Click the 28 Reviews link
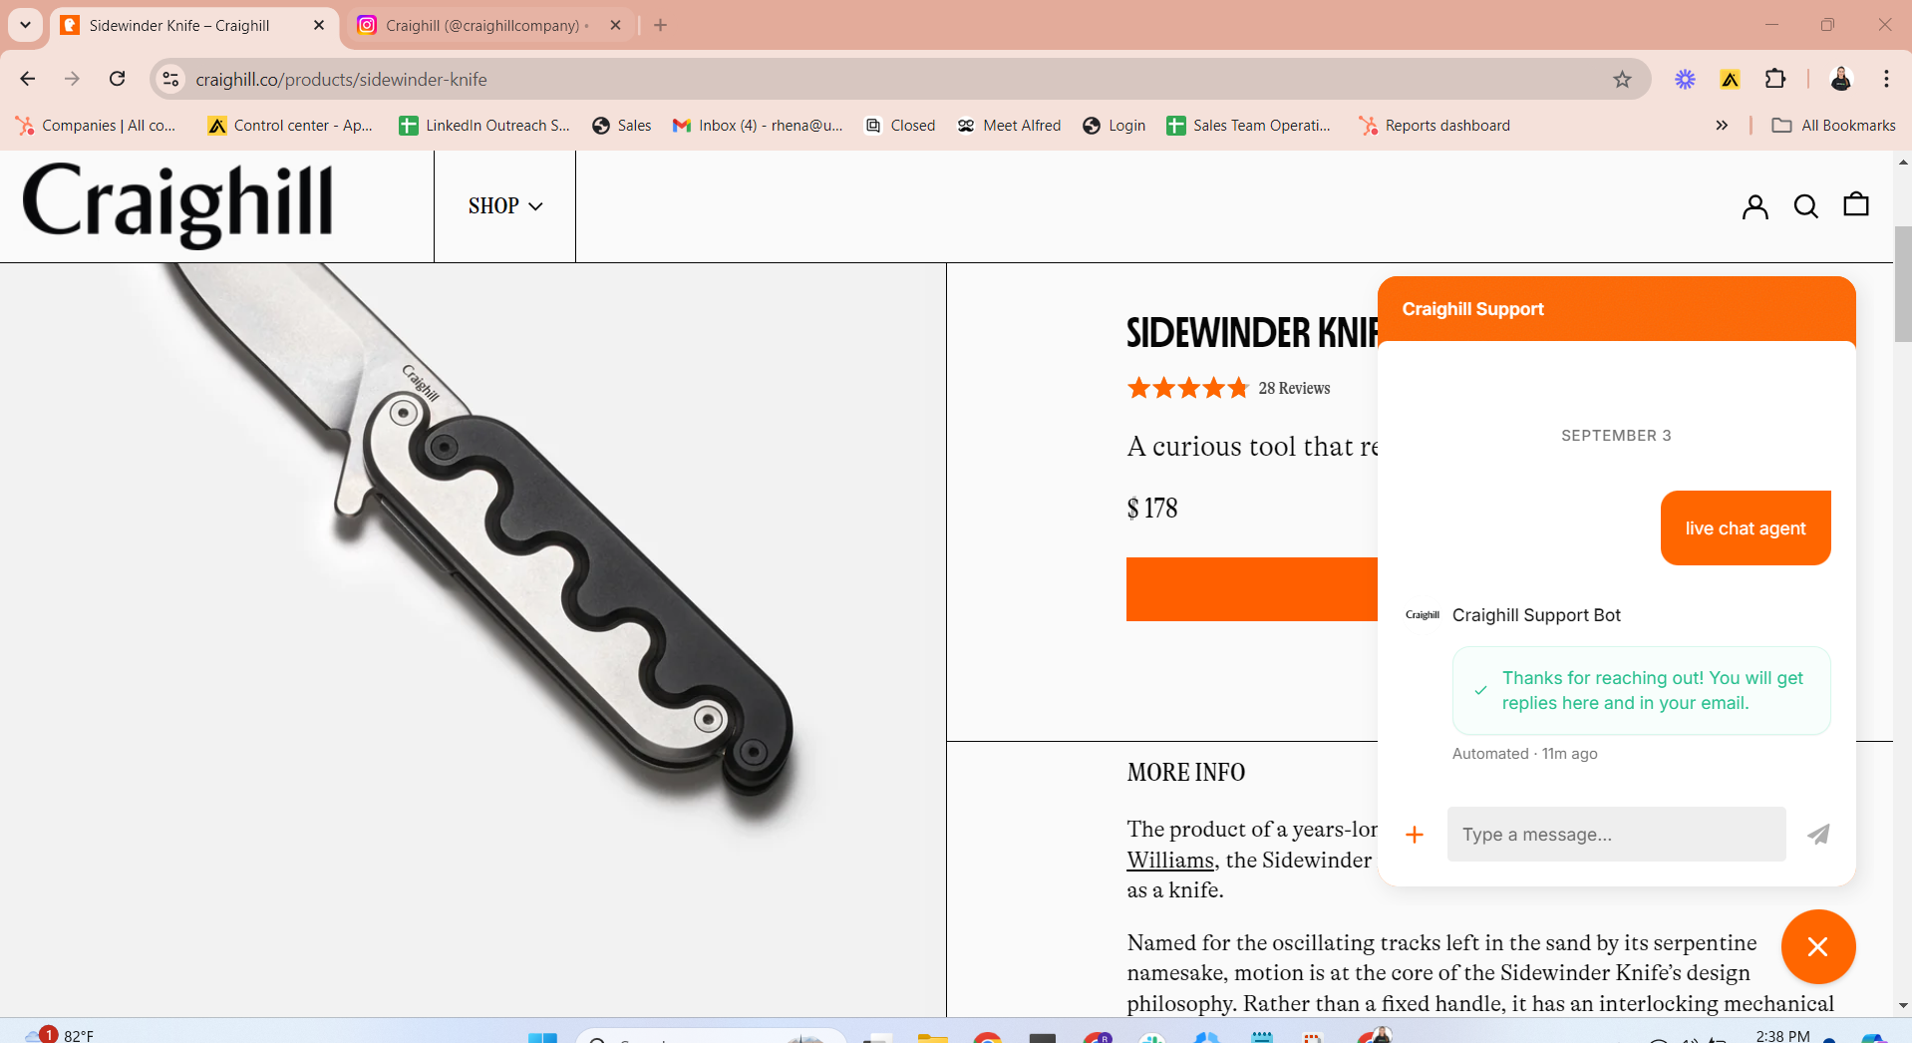The image size is (1912, 1043). pos(1294,388)
